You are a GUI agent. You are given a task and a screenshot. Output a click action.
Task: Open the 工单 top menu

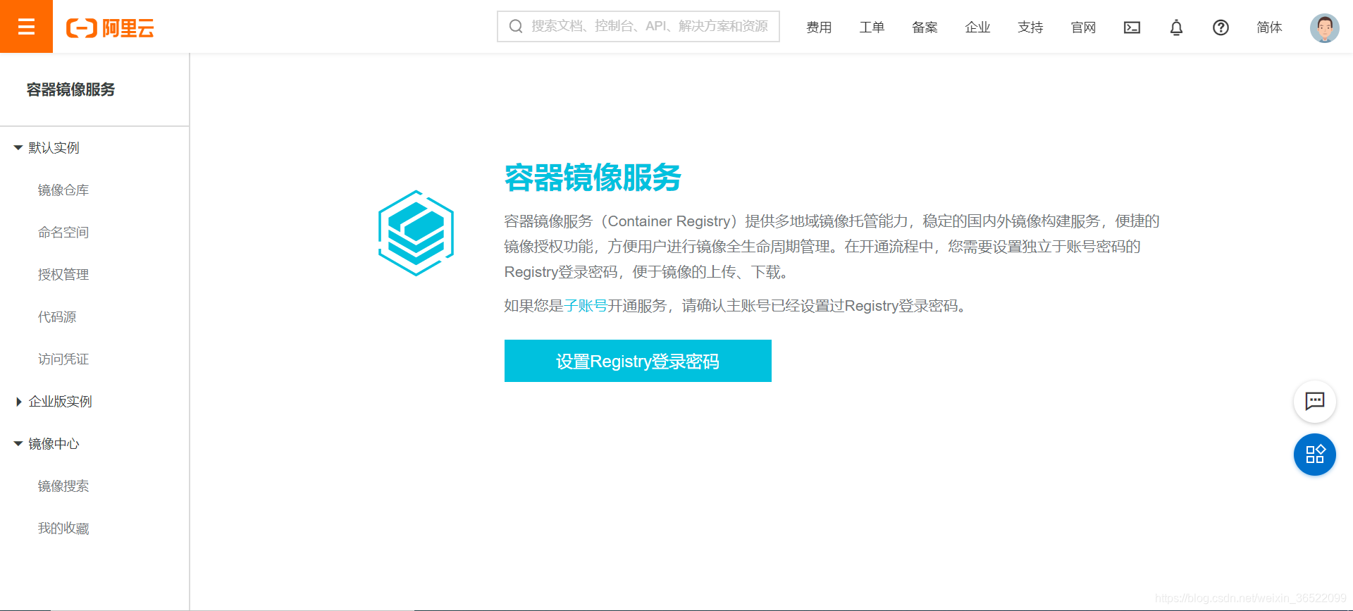[872, 27]
